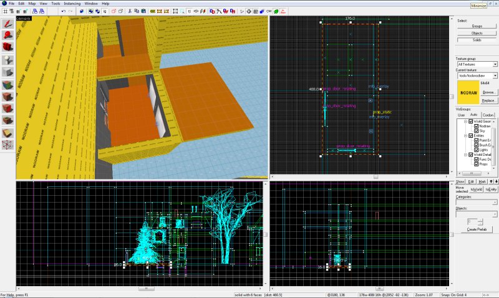Select the Entity tool

7,60
